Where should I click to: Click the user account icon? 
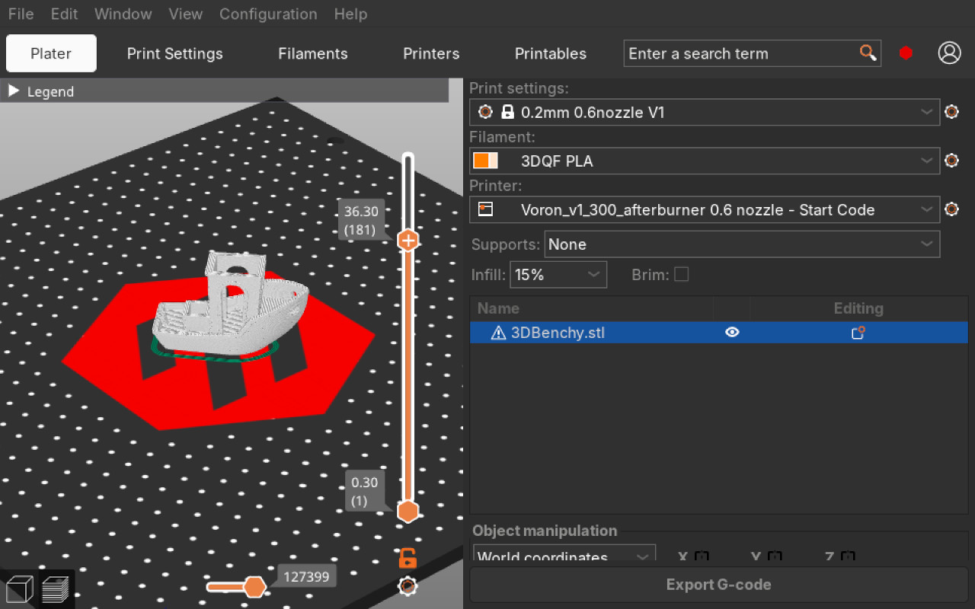click(949, 53)
